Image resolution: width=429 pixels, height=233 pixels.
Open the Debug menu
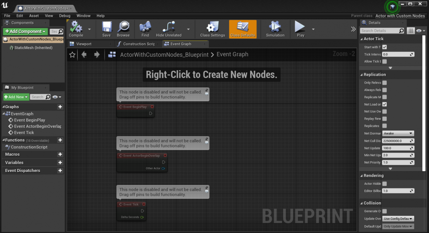[x=65, y=16]
